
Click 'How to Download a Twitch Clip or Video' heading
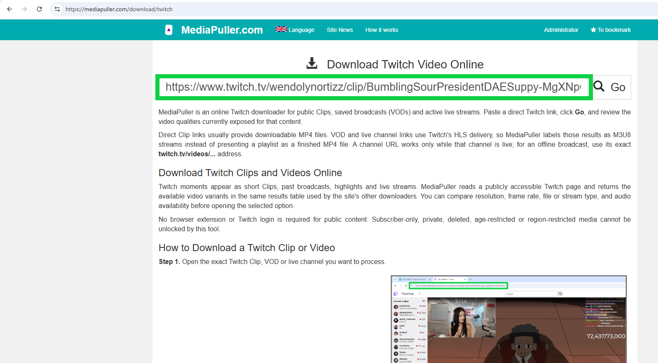point(247,248)
